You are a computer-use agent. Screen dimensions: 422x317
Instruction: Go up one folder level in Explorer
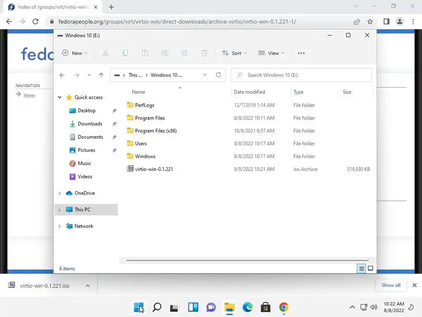click(101, 75)
